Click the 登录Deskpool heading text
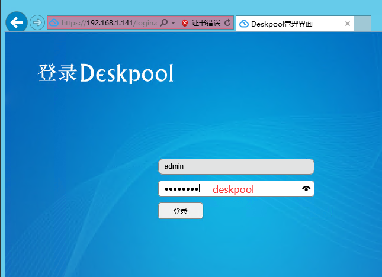The width and height of the screenshot is (382, 277). coord(106,73)
